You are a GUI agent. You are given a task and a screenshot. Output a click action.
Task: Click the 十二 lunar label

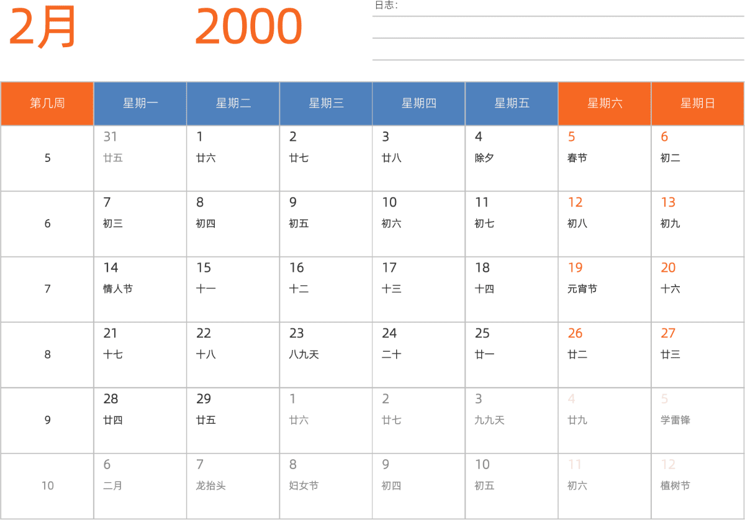299,289
